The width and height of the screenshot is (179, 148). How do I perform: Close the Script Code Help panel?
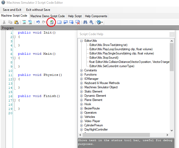click(x=172, y=34)
